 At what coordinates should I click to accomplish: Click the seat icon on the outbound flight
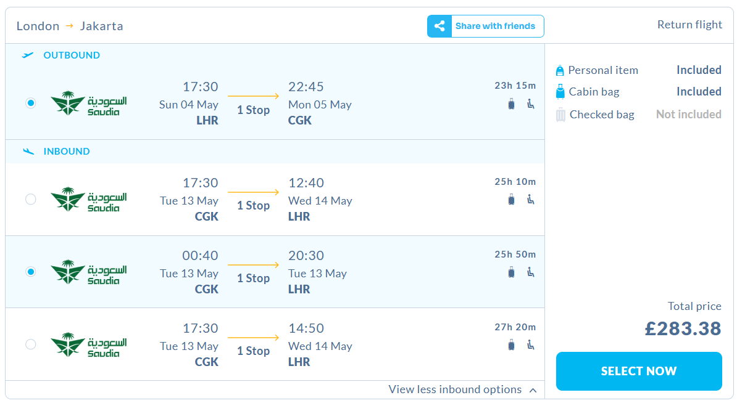pyautogui.click(x=530, y=104)
